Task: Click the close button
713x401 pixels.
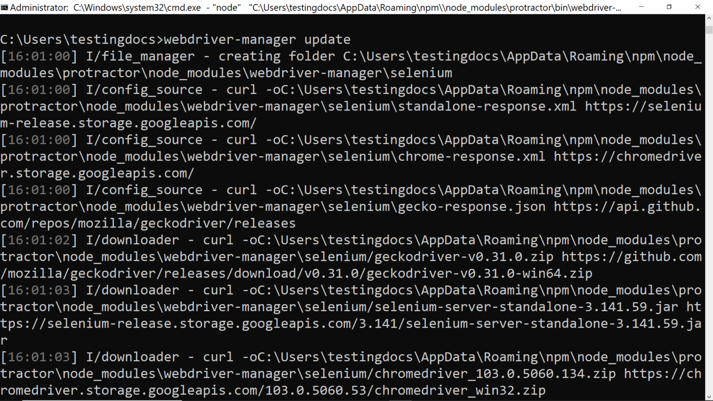Action: click(698, 7)
